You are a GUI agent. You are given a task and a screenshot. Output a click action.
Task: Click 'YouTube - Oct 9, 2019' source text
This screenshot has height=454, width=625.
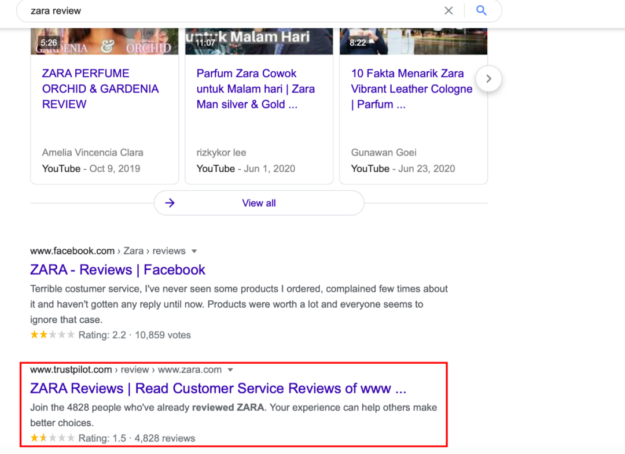pos(91,168)
